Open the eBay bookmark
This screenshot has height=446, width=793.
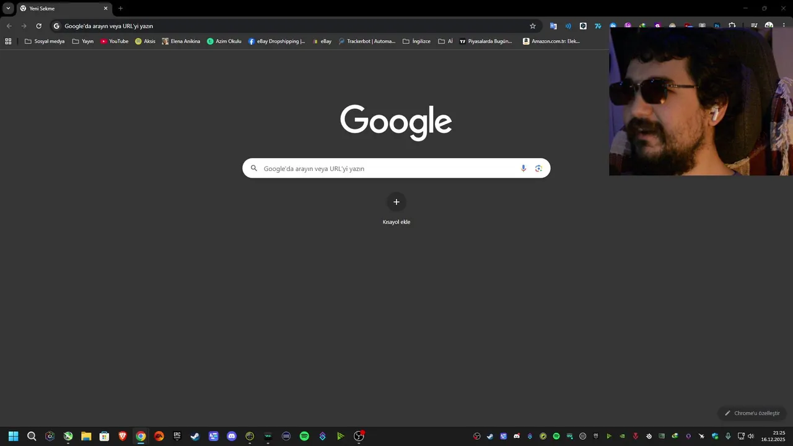pyautogui.click(x=322, y=42)
